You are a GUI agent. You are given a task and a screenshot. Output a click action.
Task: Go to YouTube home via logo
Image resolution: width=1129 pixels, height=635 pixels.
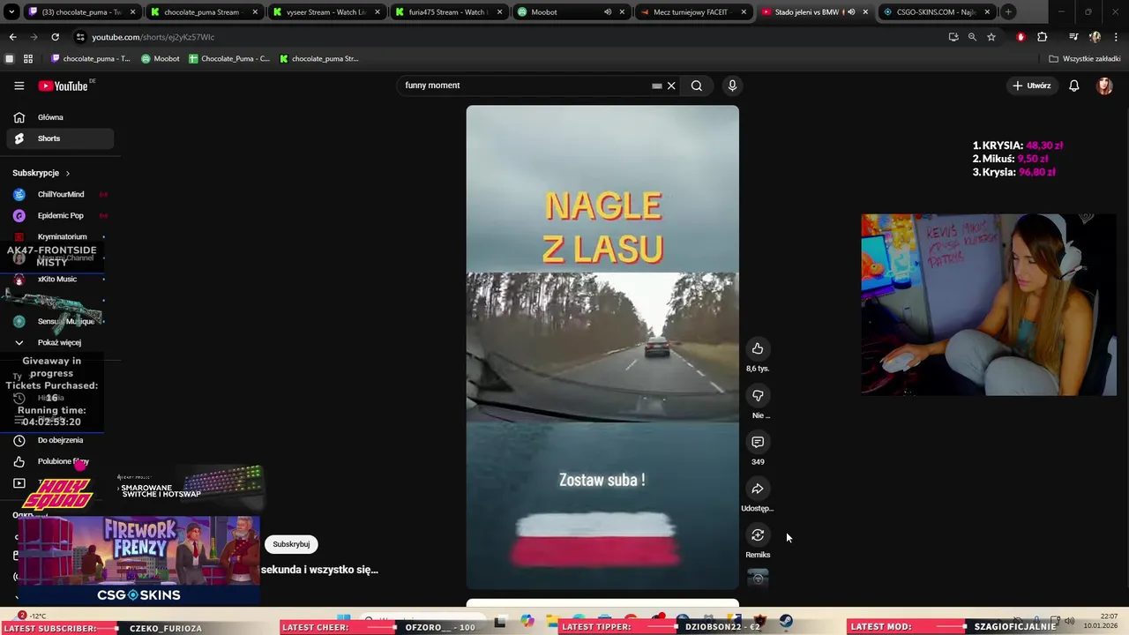(63, 86)
